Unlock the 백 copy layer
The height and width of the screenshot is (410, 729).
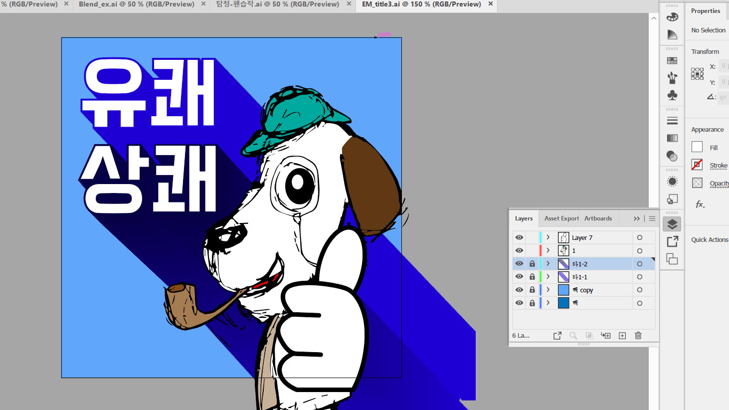(x=532, y=290)
